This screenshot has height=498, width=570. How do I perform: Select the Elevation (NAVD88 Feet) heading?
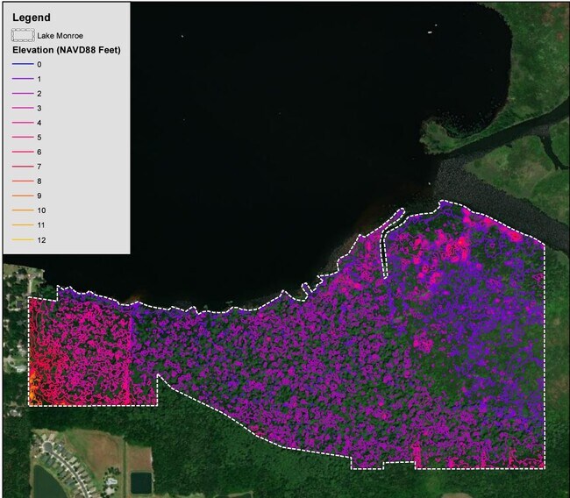(x=66, y=50)
